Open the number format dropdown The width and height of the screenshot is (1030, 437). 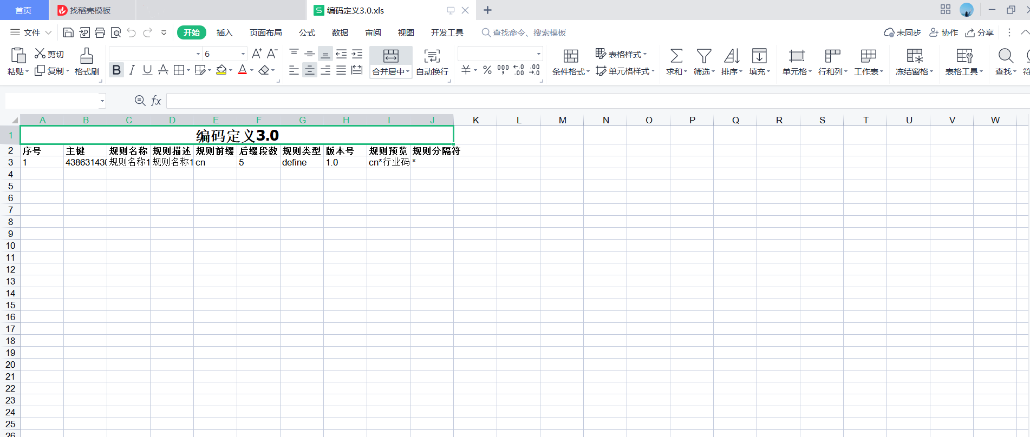coord(538,54)
